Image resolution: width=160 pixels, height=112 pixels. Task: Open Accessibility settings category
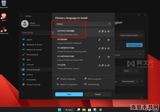(37, 80)
